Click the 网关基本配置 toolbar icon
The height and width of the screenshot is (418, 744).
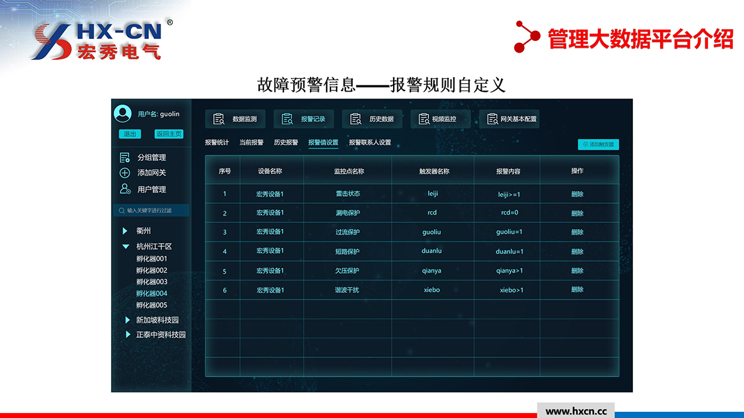tap(492, 119)
